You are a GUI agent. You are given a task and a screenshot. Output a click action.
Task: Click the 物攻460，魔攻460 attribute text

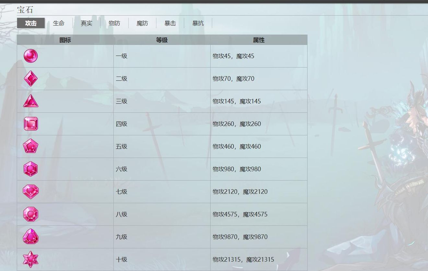(x=237, y=147)
